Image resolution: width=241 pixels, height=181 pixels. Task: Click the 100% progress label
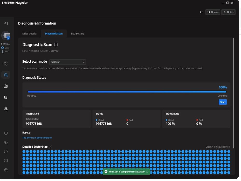point(223,87)
